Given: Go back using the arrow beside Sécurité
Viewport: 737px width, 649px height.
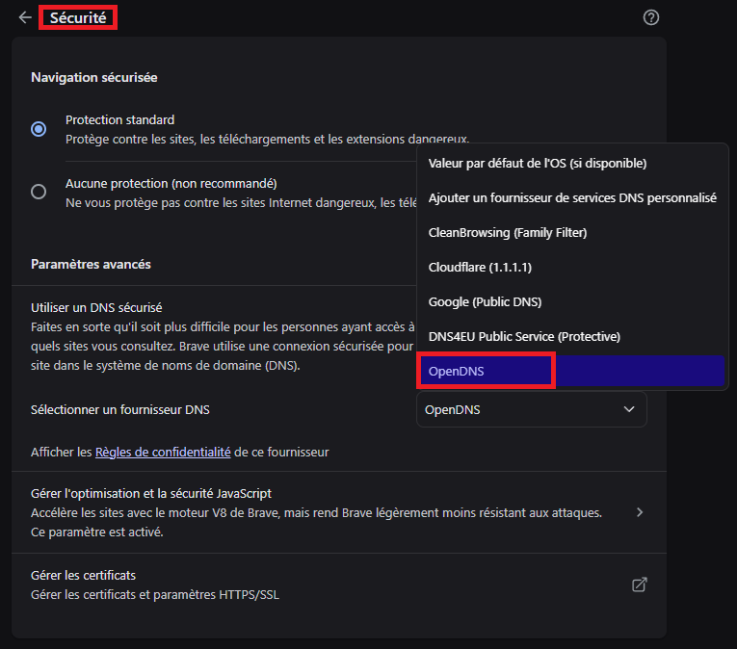Looking at the screenshot, I should click(x=25, y=17).
